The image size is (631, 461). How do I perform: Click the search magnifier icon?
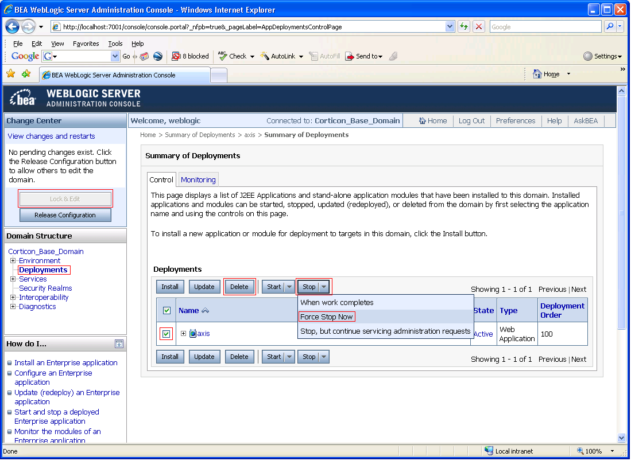tap(610, 26)
